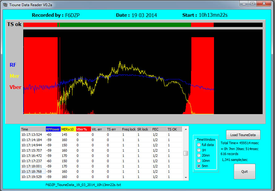Viewport: 275px width, 191px height.
Task: Click the blue RF legend label
Action: pos(13,65)
